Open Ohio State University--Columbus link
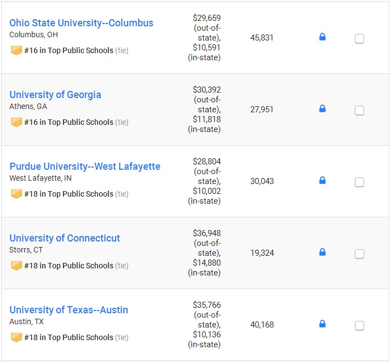Viewport: 391px width, 362px height. click(81, 23)
